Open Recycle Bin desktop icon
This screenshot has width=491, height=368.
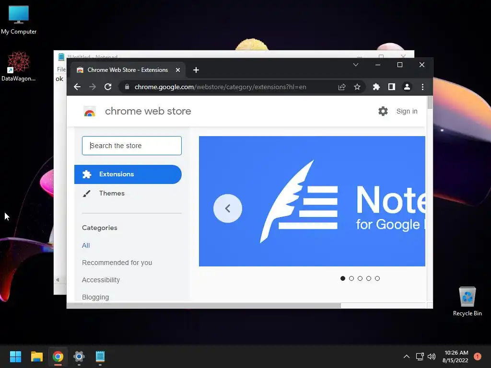click(x=467, y=301)
